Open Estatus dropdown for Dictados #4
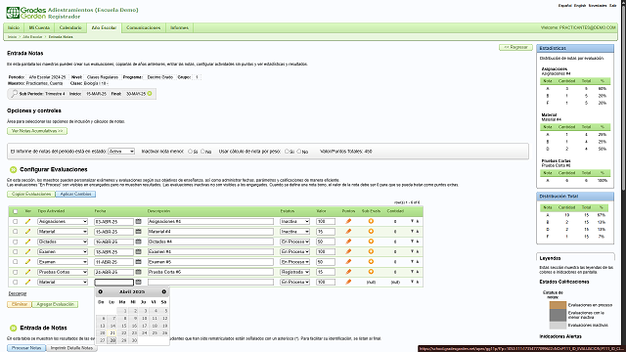The width and height of the screenshot is (626, 352). [x=294, y=242]
